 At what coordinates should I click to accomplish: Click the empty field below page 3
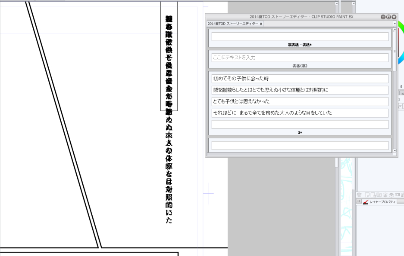click(300, 145)
